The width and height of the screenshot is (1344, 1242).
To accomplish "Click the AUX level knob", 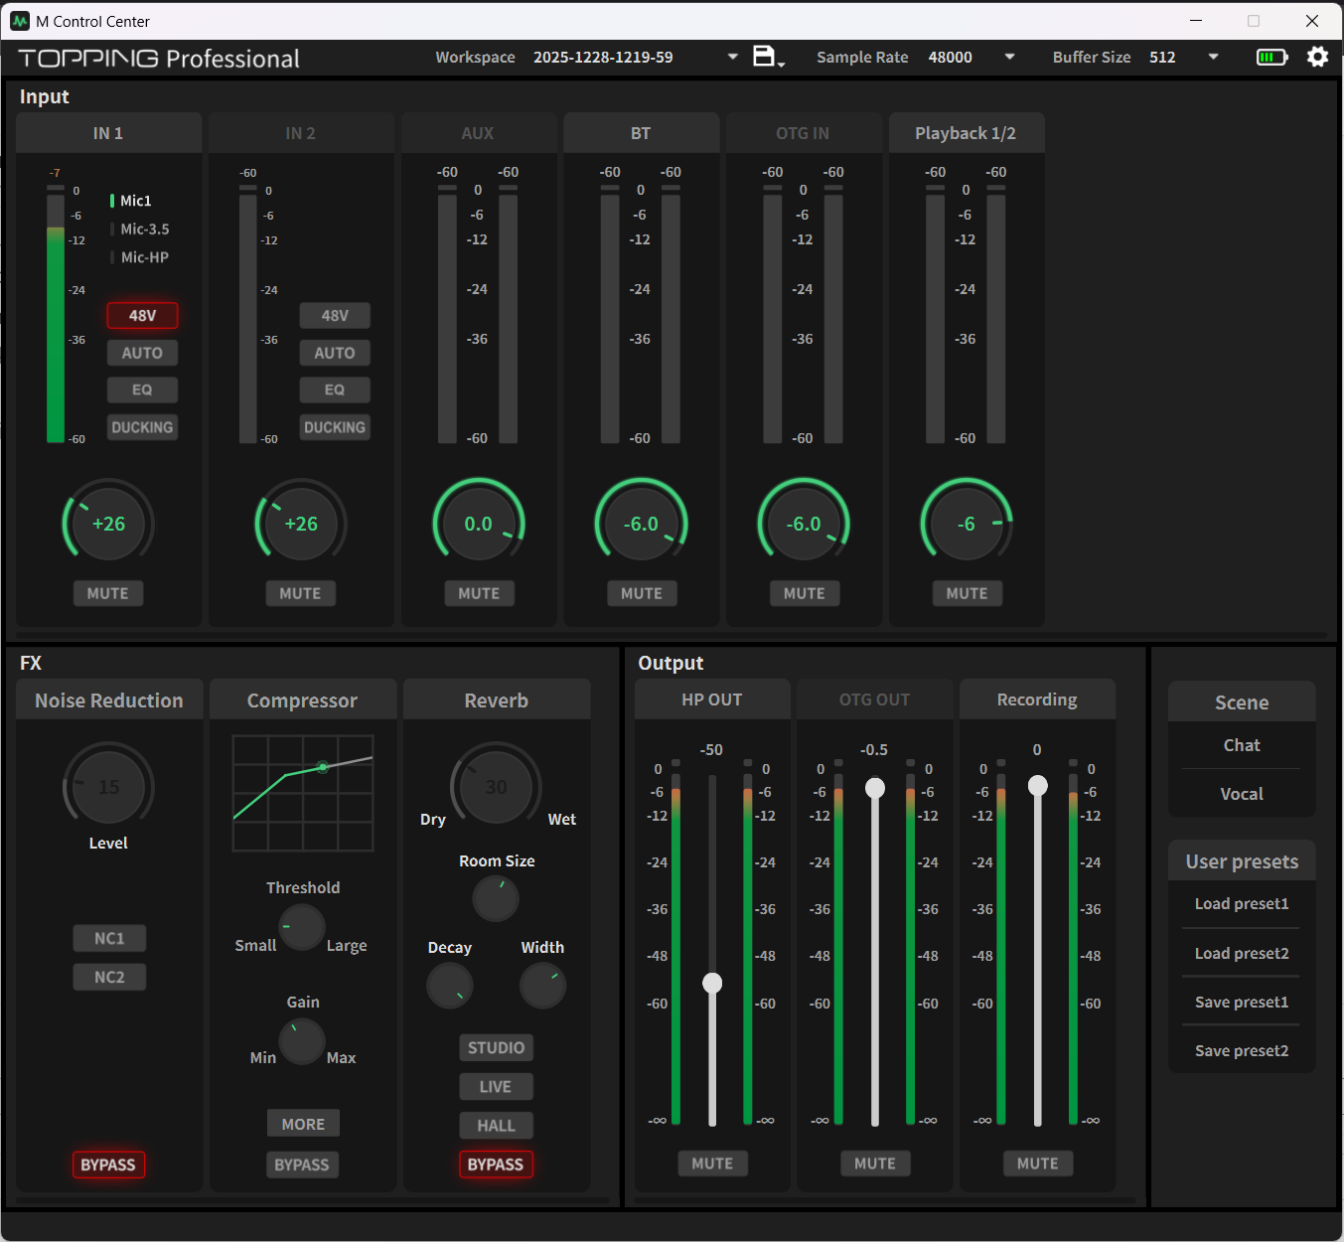I will tap(479, 524).
